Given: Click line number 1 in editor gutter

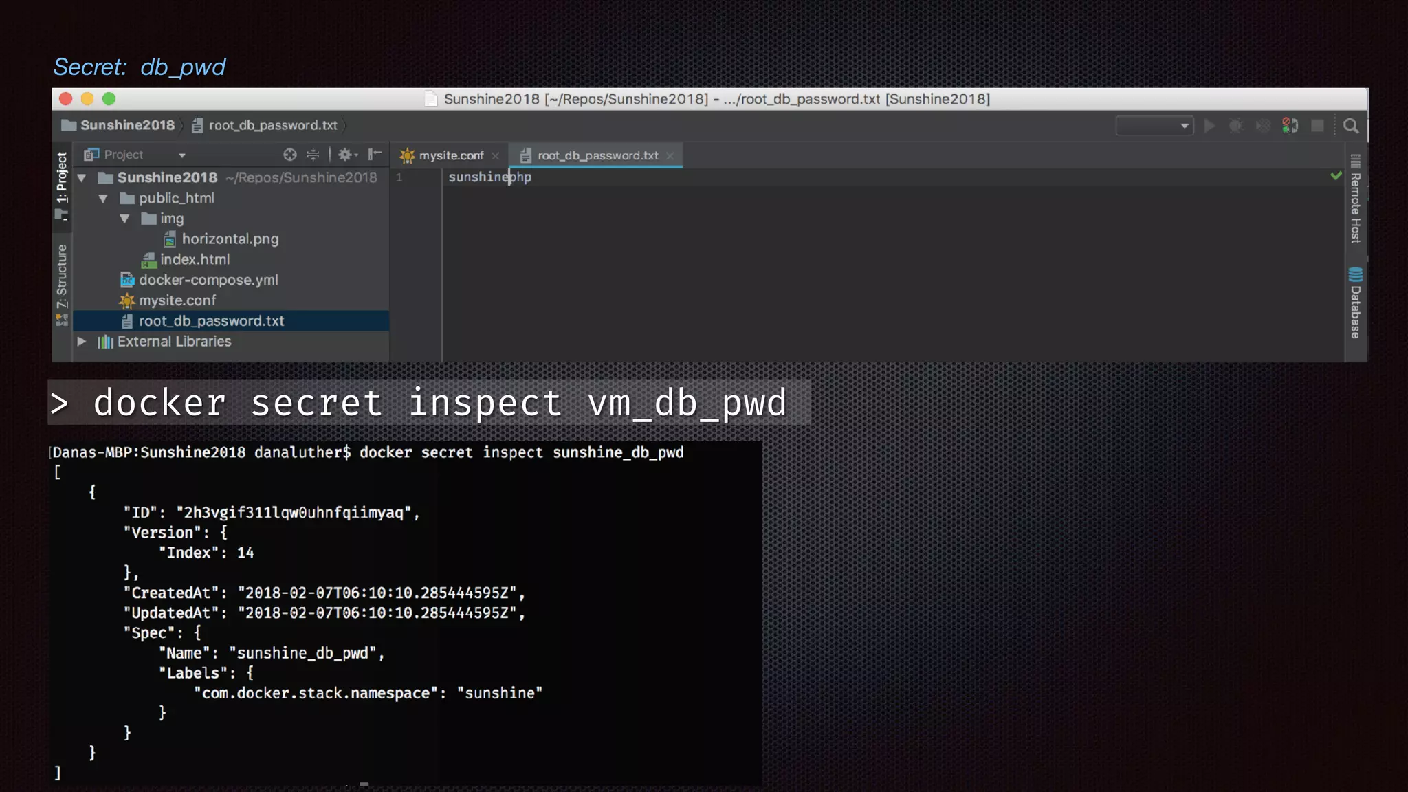Looking at the screenshot, I should [x=399, y=177].
